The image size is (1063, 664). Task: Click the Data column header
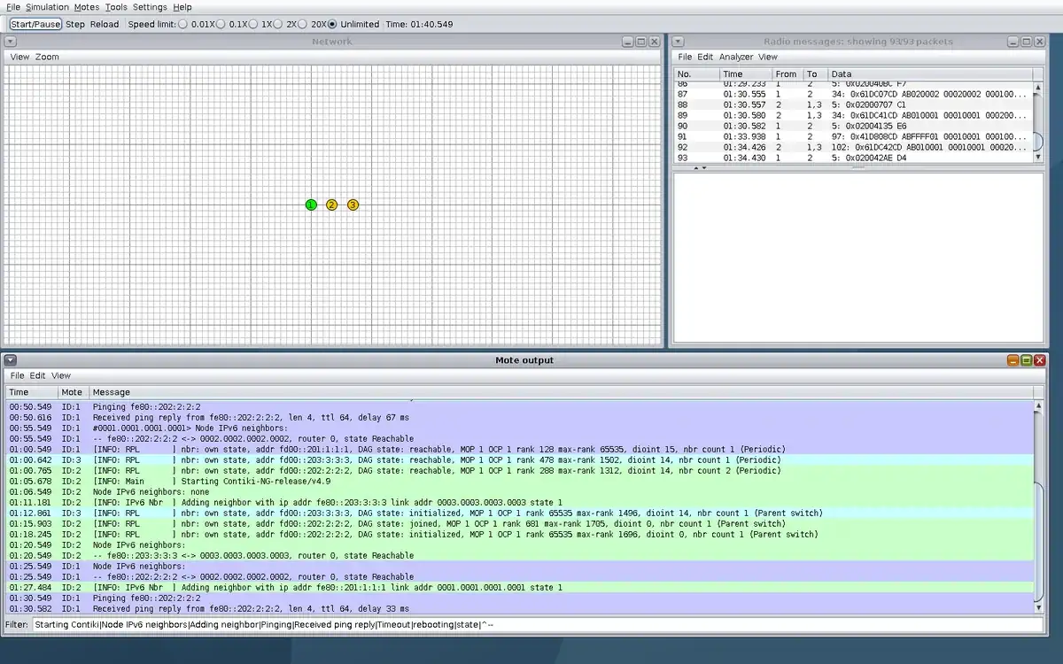point(930,74)
